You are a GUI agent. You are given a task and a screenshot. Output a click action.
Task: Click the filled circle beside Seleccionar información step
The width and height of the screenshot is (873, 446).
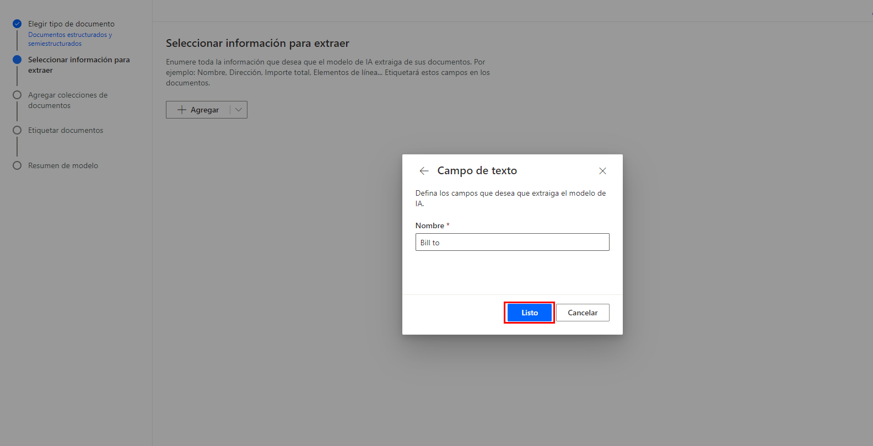17,60
